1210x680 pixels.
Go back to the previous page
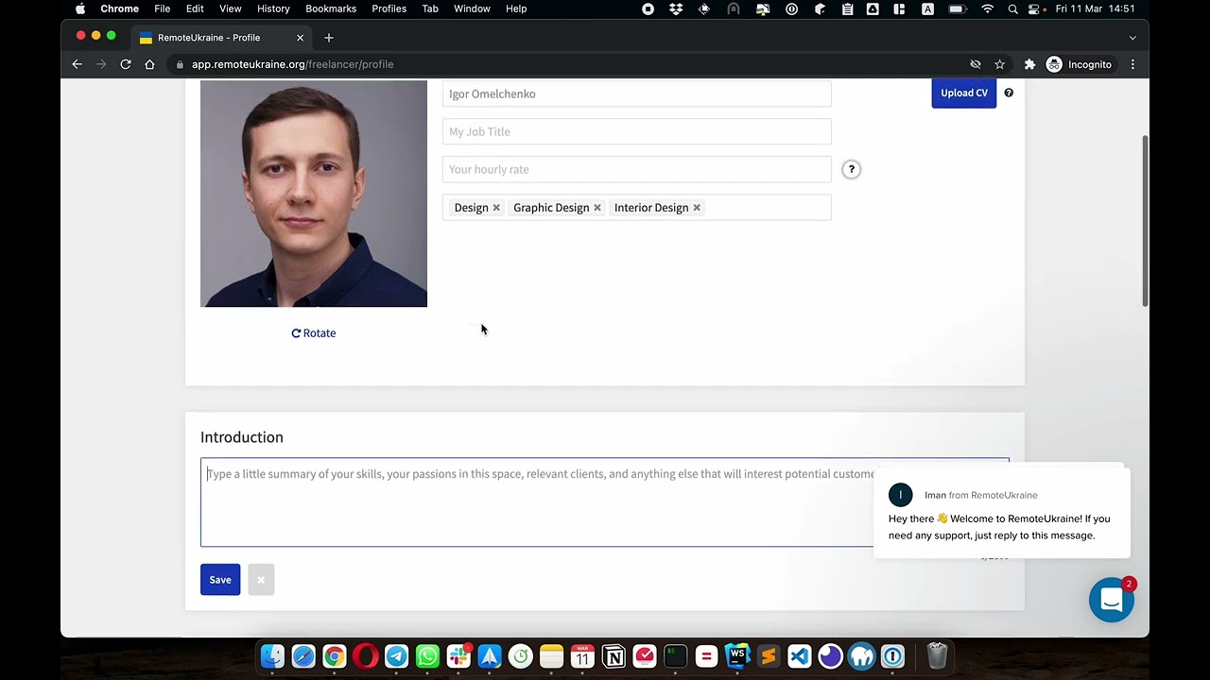(77, 64)
